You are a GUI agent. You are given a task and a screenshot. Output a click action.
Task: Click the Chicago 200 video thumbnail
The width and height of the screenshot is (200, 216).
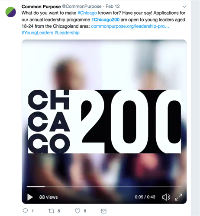point(104,112)
